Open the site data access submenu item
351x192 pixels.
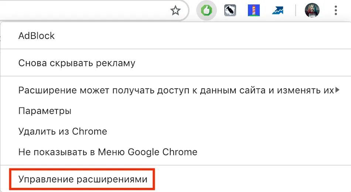click(x=175, y=90)
